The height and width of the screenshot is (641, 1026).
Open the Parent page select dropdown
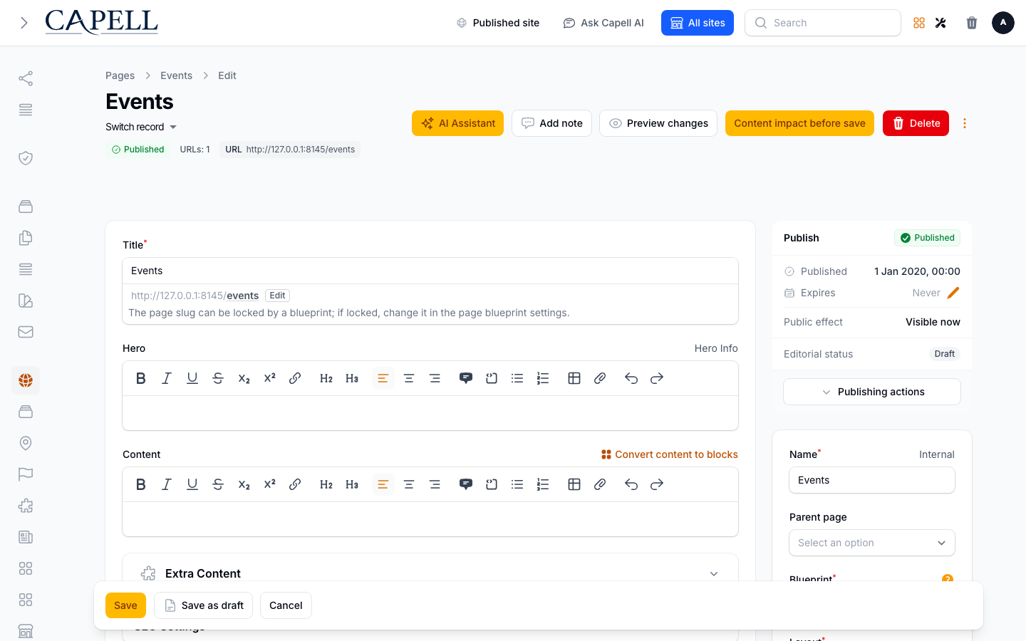coord(872,543)
